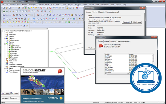This screenshot has width=166, height=104.
Task: Click the Module column header
Action: 116,54
